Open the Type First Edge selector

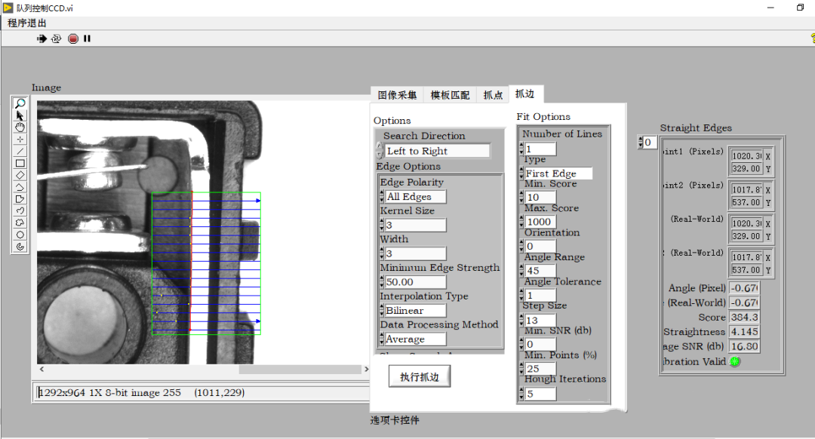558,173
